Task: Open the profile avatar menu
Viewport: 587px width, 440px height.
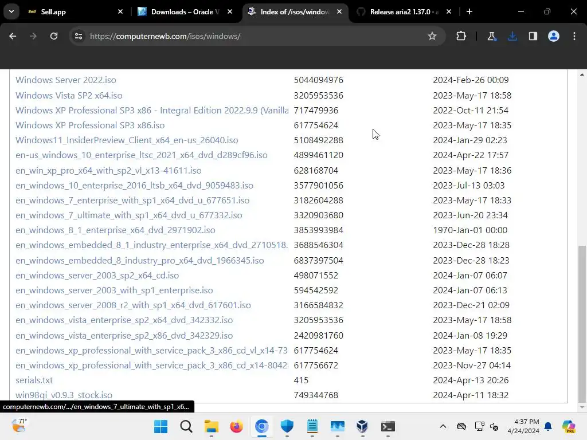Action: pos(554,36)
